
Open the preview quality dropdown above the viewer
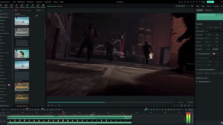[x=181, y=6]
